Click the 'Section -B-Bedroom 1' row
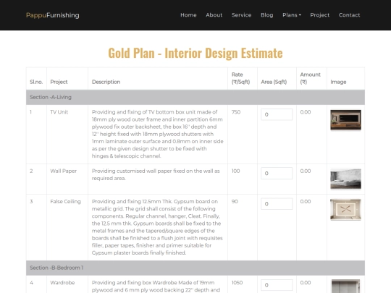This screenshot has width=391, height=293. pyautogui.click(x=195, y=268)
